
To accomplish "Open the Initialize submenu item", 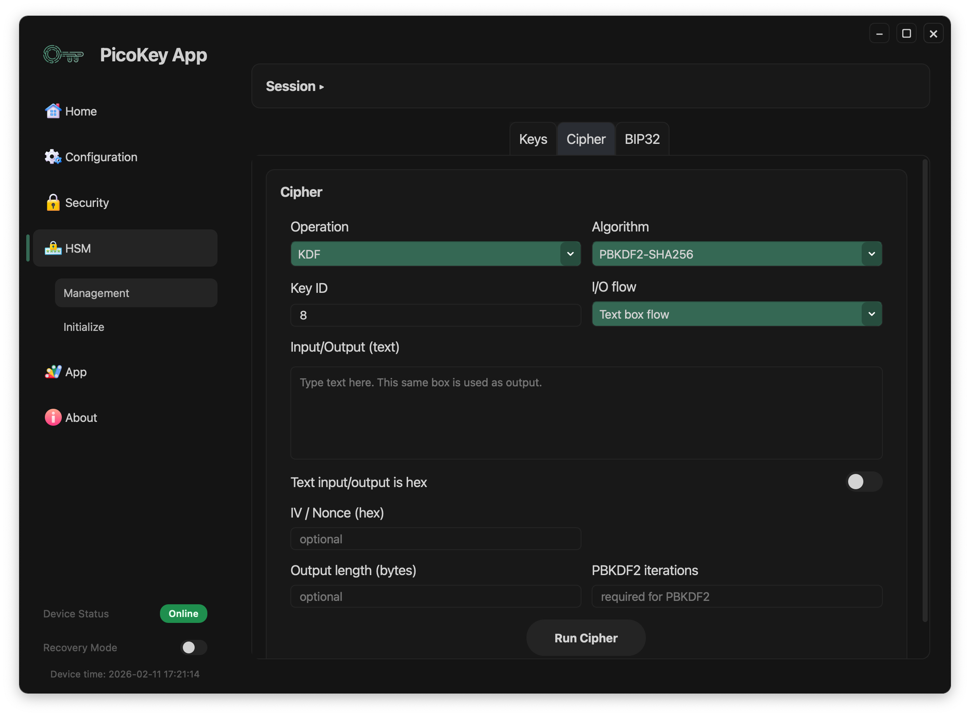I will 84,327.
